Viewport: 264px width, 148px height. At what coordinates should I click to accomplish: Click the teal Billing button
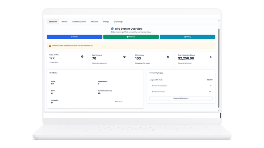pos(187,37)
